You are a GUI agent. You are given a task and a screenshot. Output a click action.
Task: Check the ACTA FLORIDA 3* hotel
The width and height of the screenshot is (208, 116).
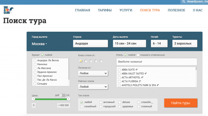119,81
